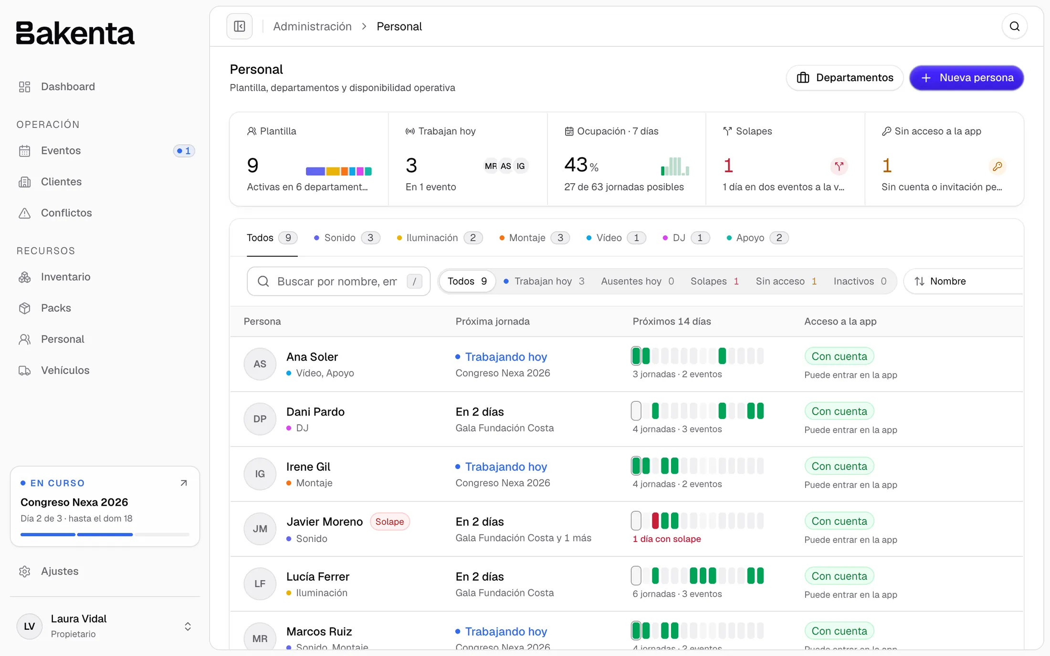Filter by Inactivos chip
This screenshot has width=1050, height=656.
860,281
